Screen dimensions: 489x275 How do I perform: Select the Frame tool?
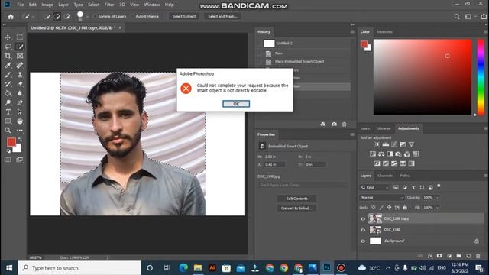pyautogui.click(x=20, y=56)
